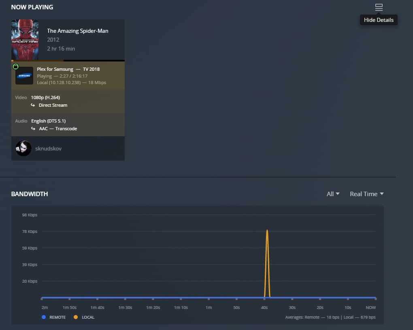Click the 'Local — 679 bps' average text

pos(360,317)
